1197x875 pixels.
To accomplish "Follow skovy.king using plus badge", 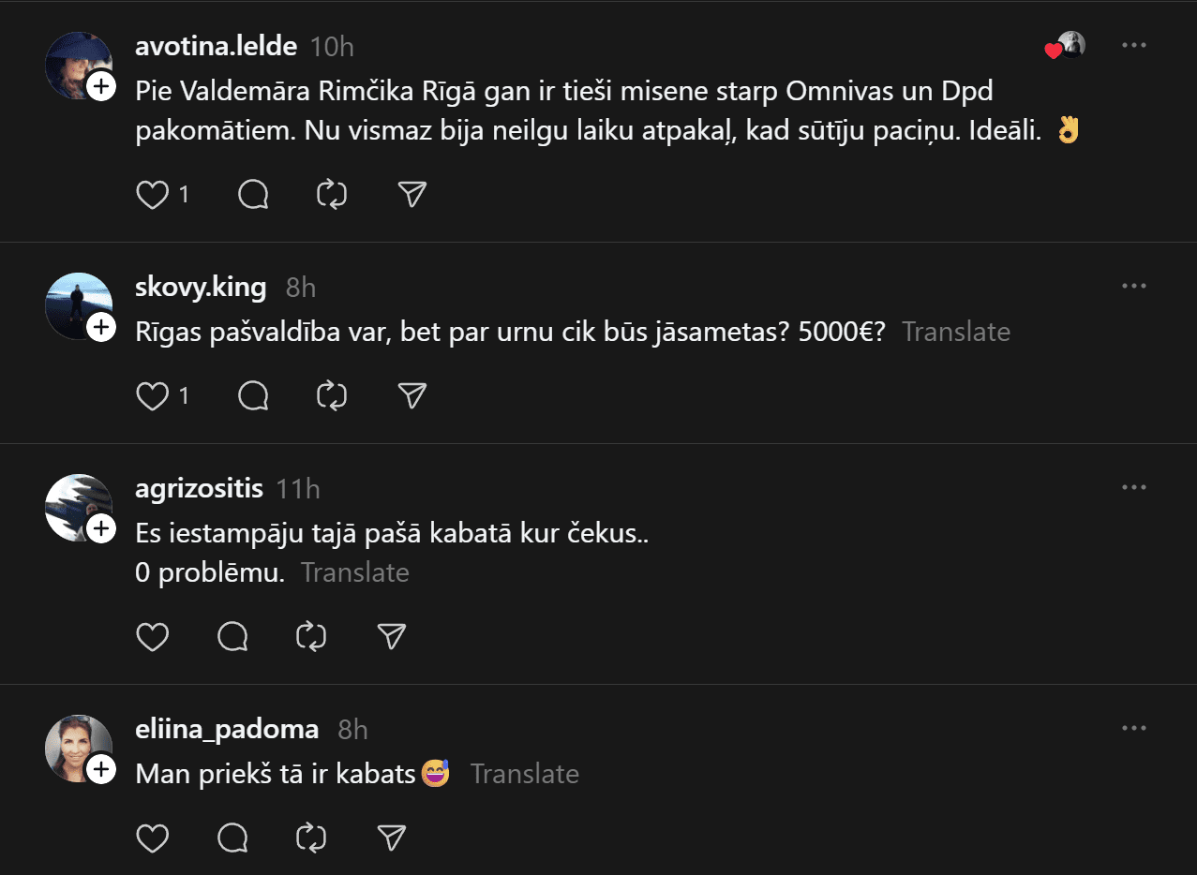I will click(x=100, y=327).
